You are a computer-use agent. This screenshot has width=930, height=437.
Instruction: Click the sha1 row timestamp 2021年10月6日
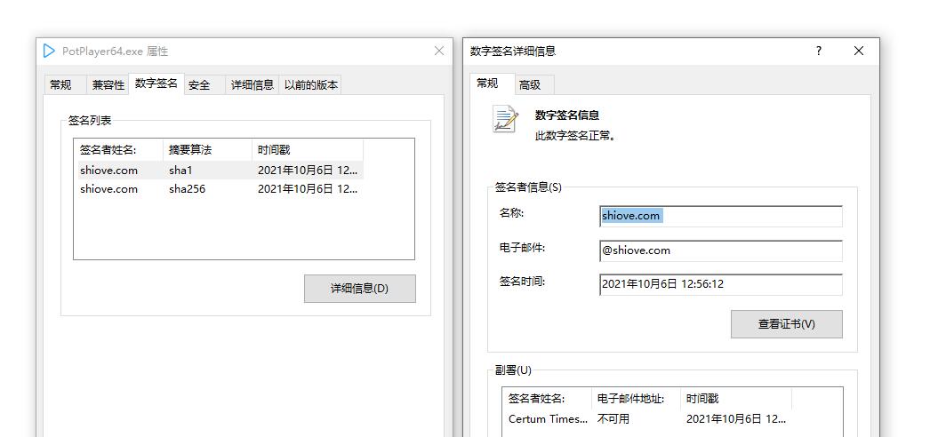[x=308, y=170]
